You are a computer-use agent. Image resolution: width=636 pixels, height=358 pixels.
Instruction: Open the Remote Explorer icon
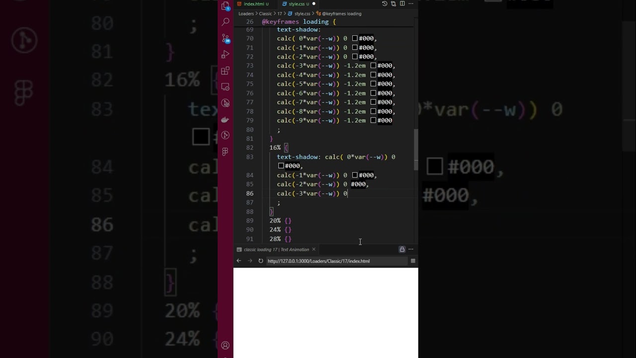tap(225, 87)
